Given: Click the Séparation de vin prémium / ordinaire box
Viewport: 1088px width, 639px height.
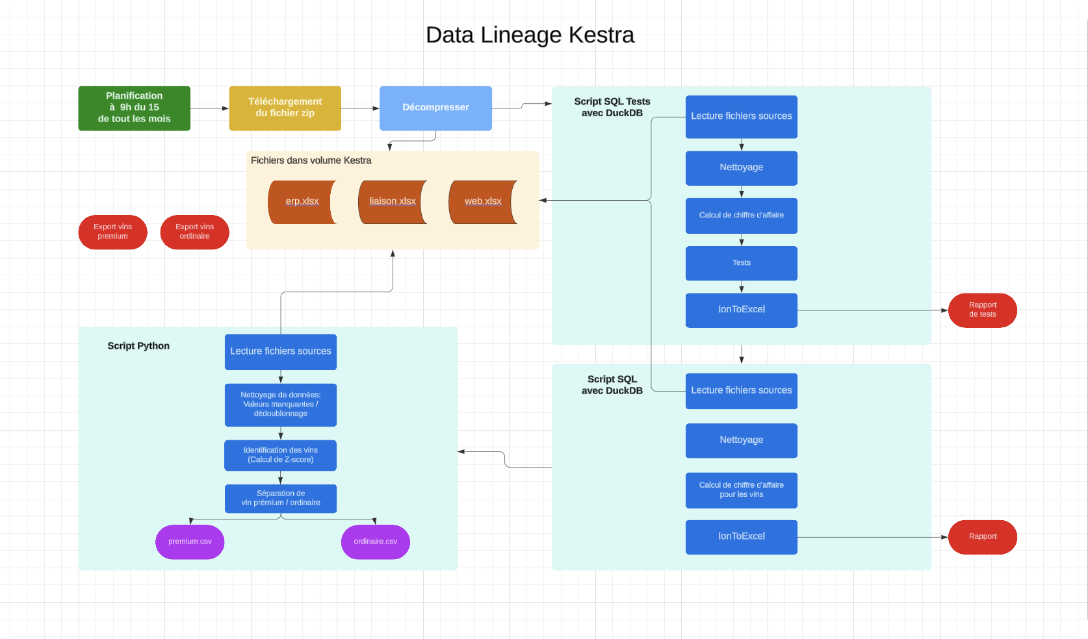Looking at the screenshot, I should pos(280,498).
